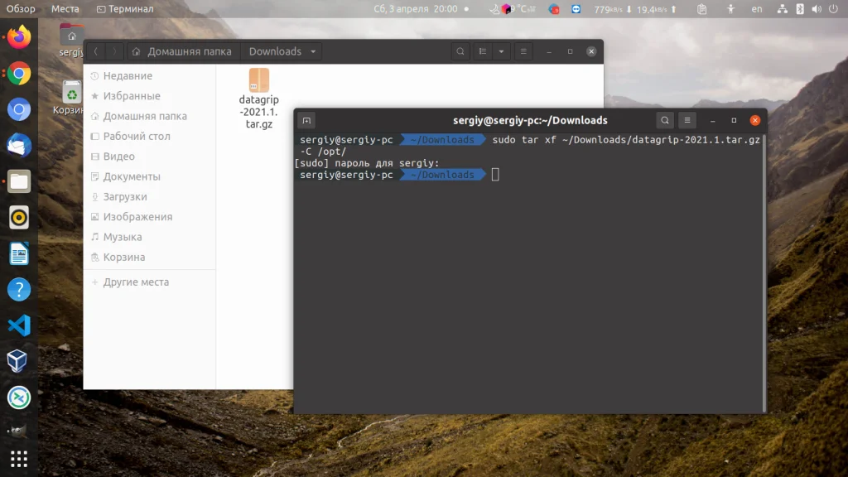Open the Downloads path bar dropdown
848x477 pixels.
312,51
